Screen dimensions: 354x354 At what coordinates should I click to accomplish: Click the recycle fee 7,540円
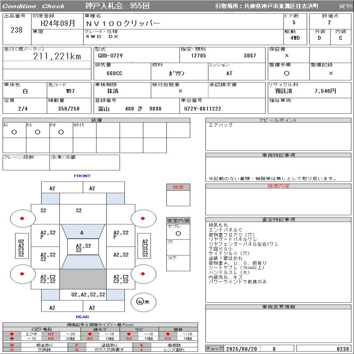coord(326,91)
